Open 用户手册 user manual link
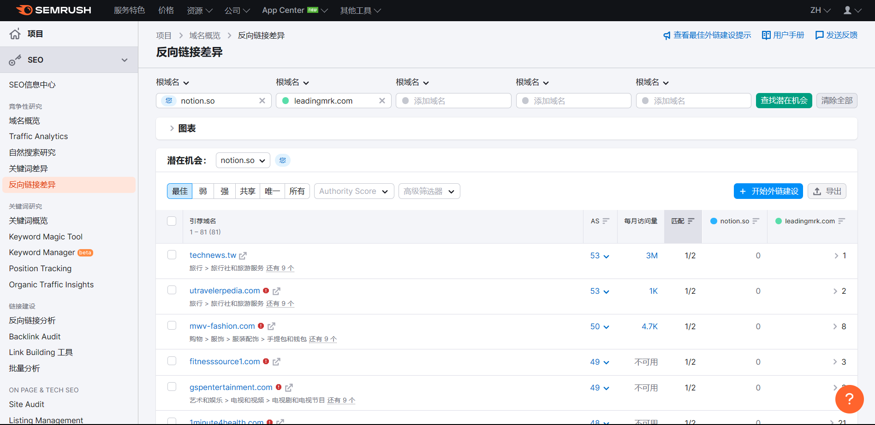The width and height of the screenshot is (875, 425). tap(783, 35)
